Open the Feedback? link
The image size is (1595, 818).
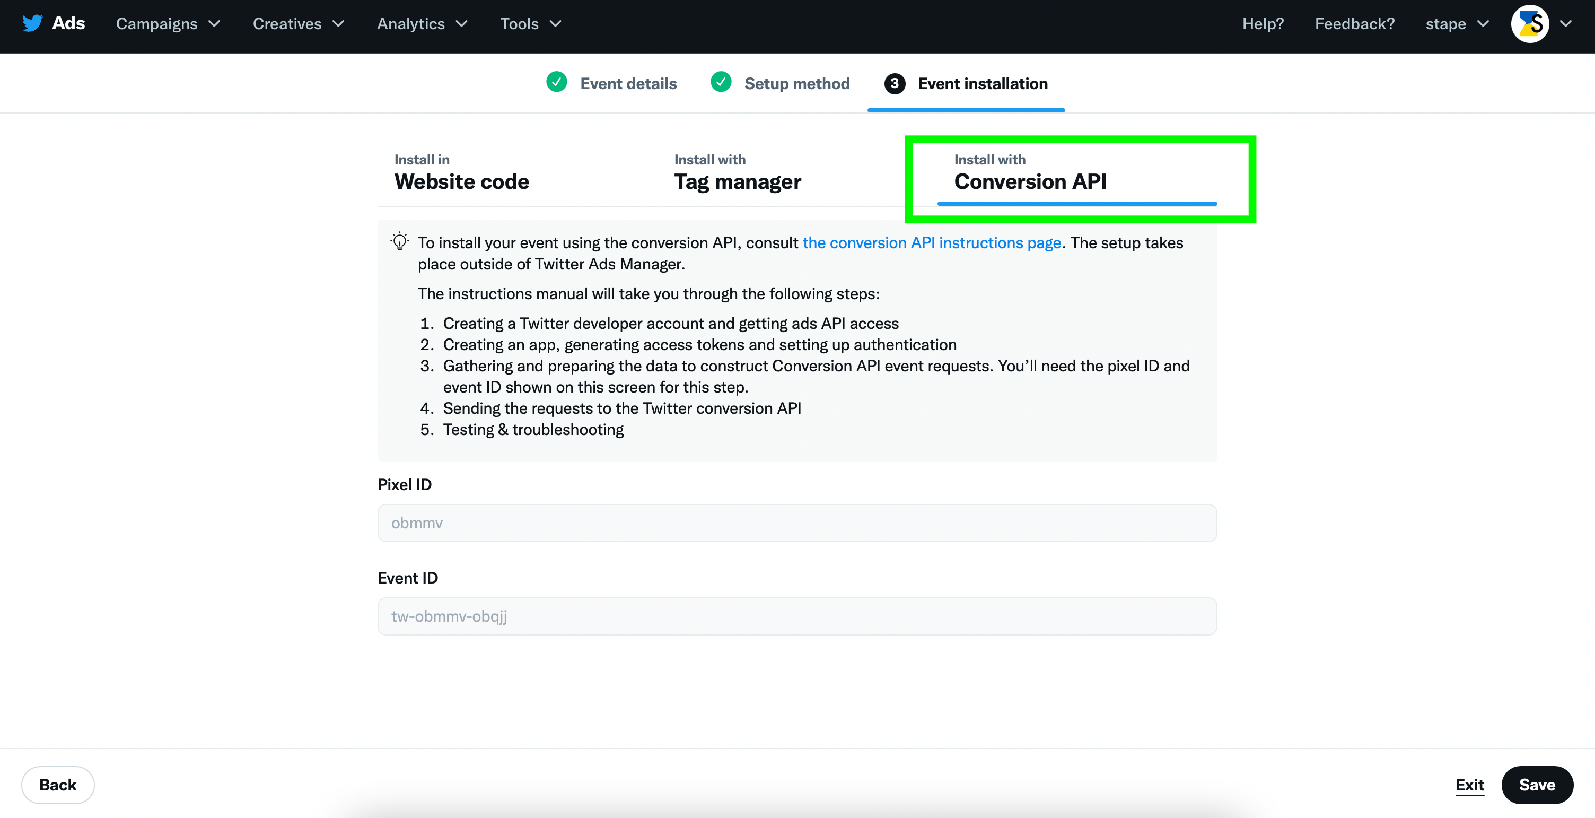pyautogui.click(x=1355, y=23)
